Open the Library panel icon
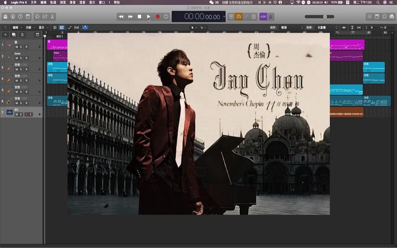Image resolution: width=397 pixels, height=248 pixels. click(x=5, y=17)
